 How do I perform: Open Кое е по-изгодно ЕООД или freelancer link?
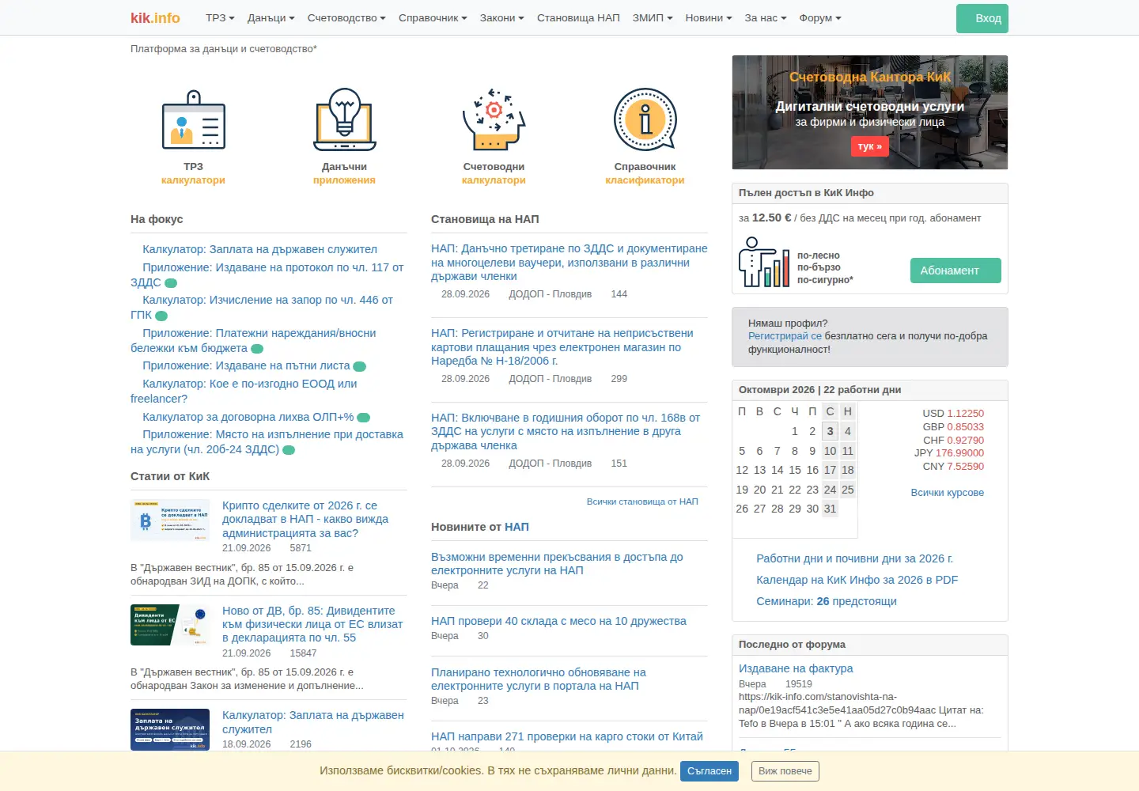click(x=244, y=391)
